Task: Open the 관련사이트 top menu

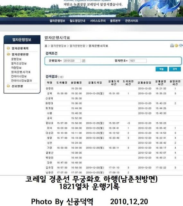Action: (x=131, y=21)
